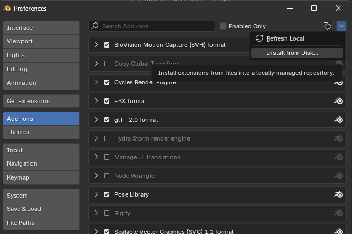Click the search magnifier icon
The image size is (352, 234).
coord(95,26)
